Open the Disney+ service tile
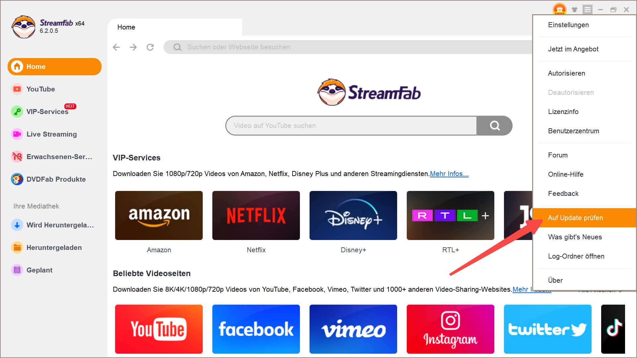 point(353,215)
